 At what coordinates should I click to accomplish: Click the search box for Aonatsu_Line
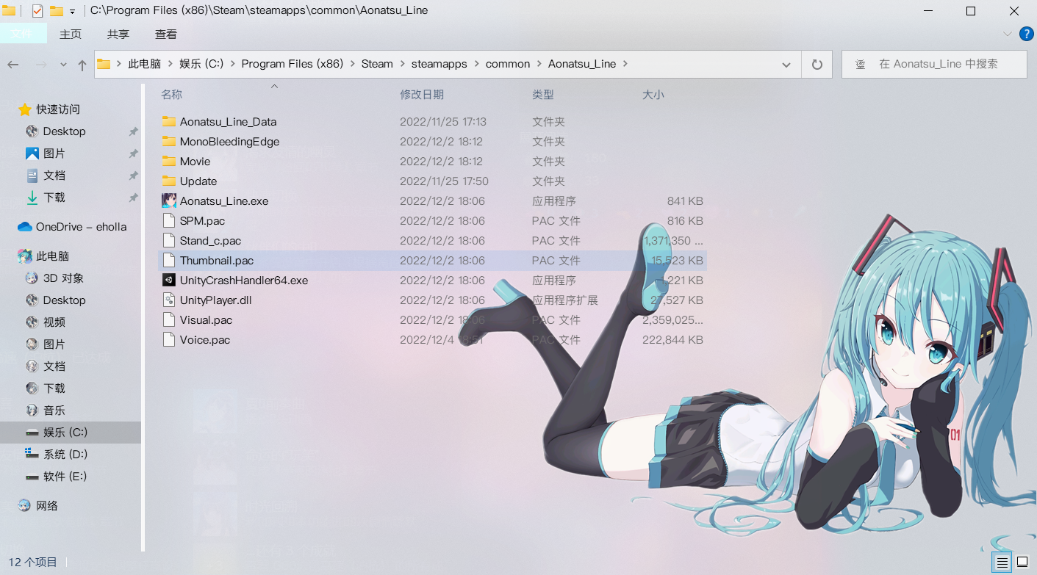[934, 64]
